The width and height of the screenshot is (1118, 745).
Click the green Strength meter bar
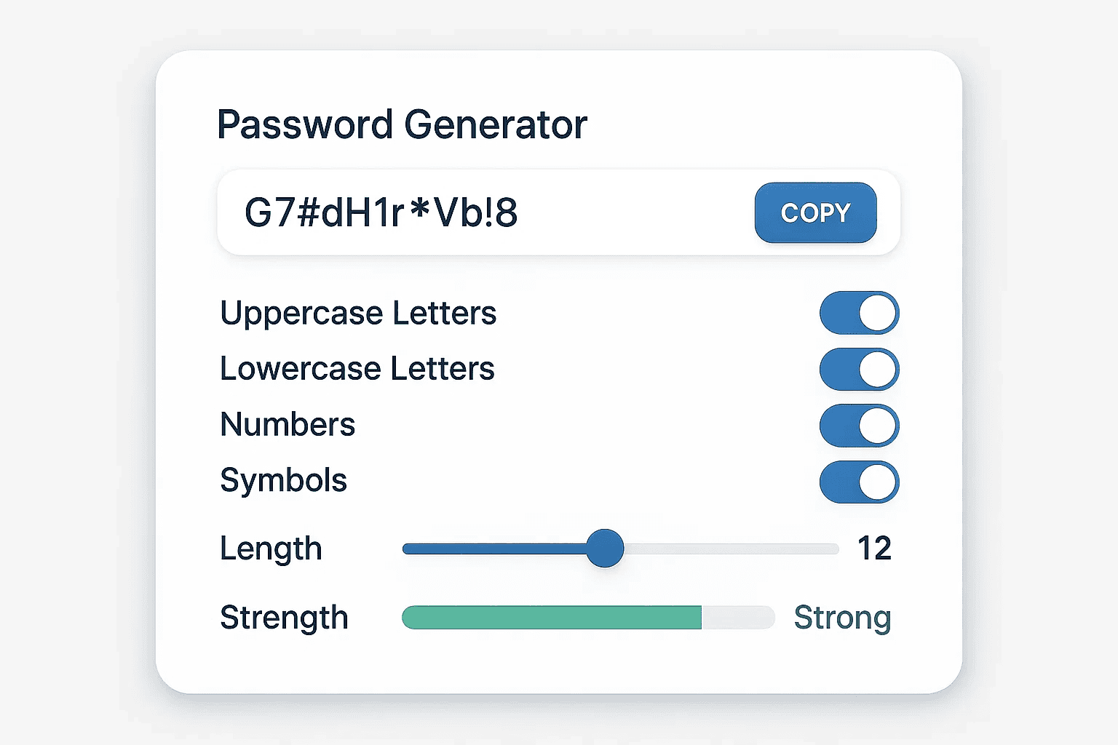(x=551, y=618)
